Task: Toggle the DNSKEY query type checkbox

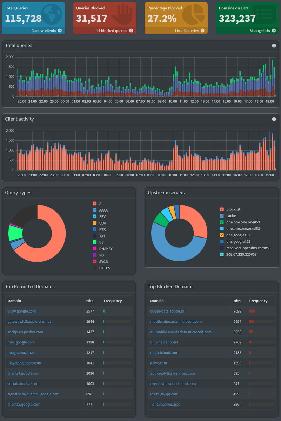Action: [95, 249]
